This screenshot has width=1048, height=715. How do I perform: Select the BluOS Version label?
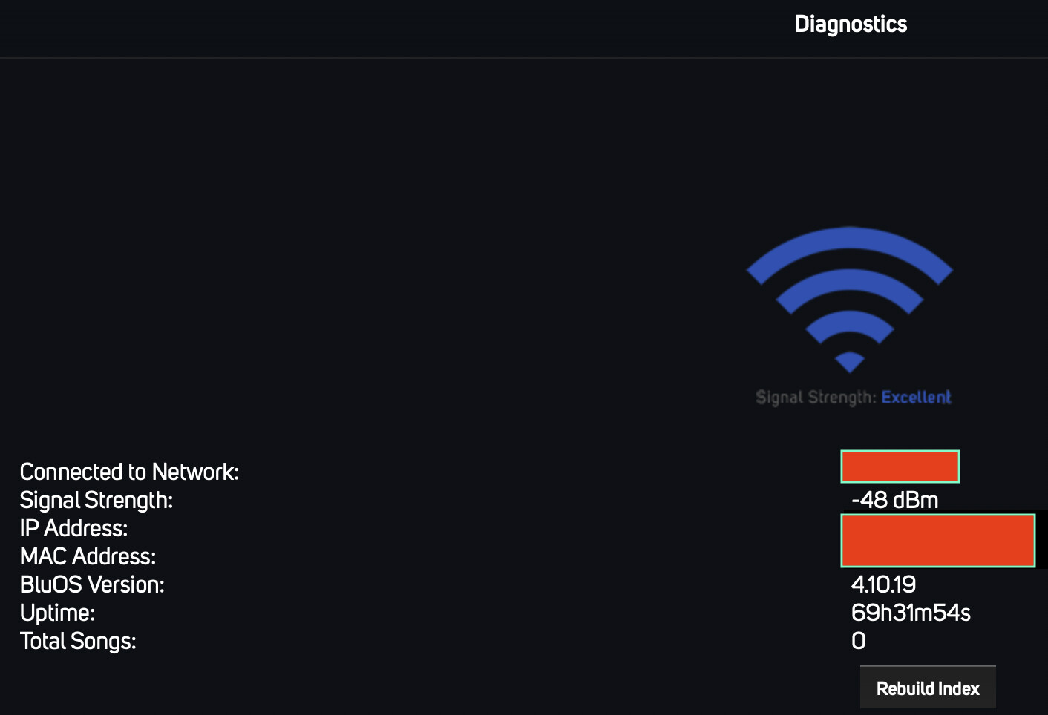[92, 584]
